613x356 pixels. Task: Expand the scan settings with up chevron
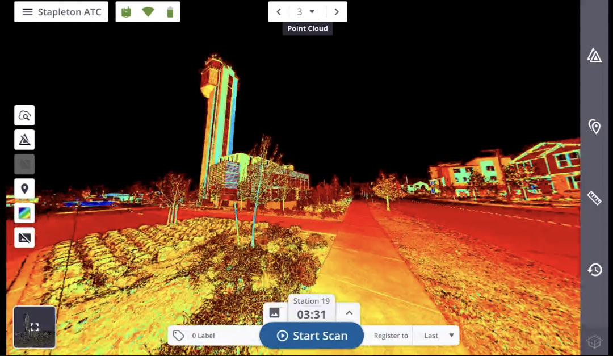click(349, 313)
